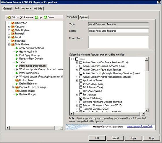This screenshot has width=162, height=143.
Task: Open the Properties tab
Action: click(x=71, y=17)
